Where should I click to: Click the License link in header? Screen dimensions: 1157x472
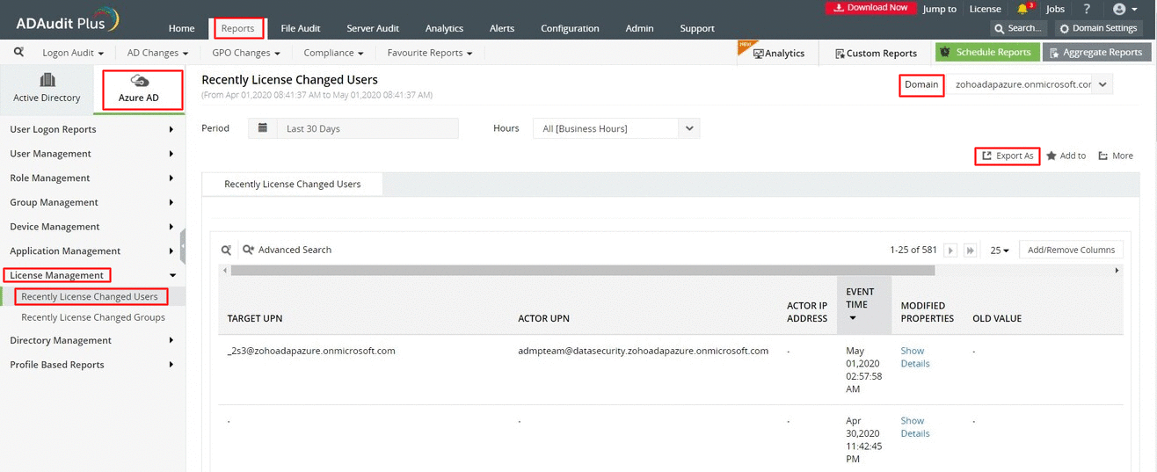pos(985,9)
